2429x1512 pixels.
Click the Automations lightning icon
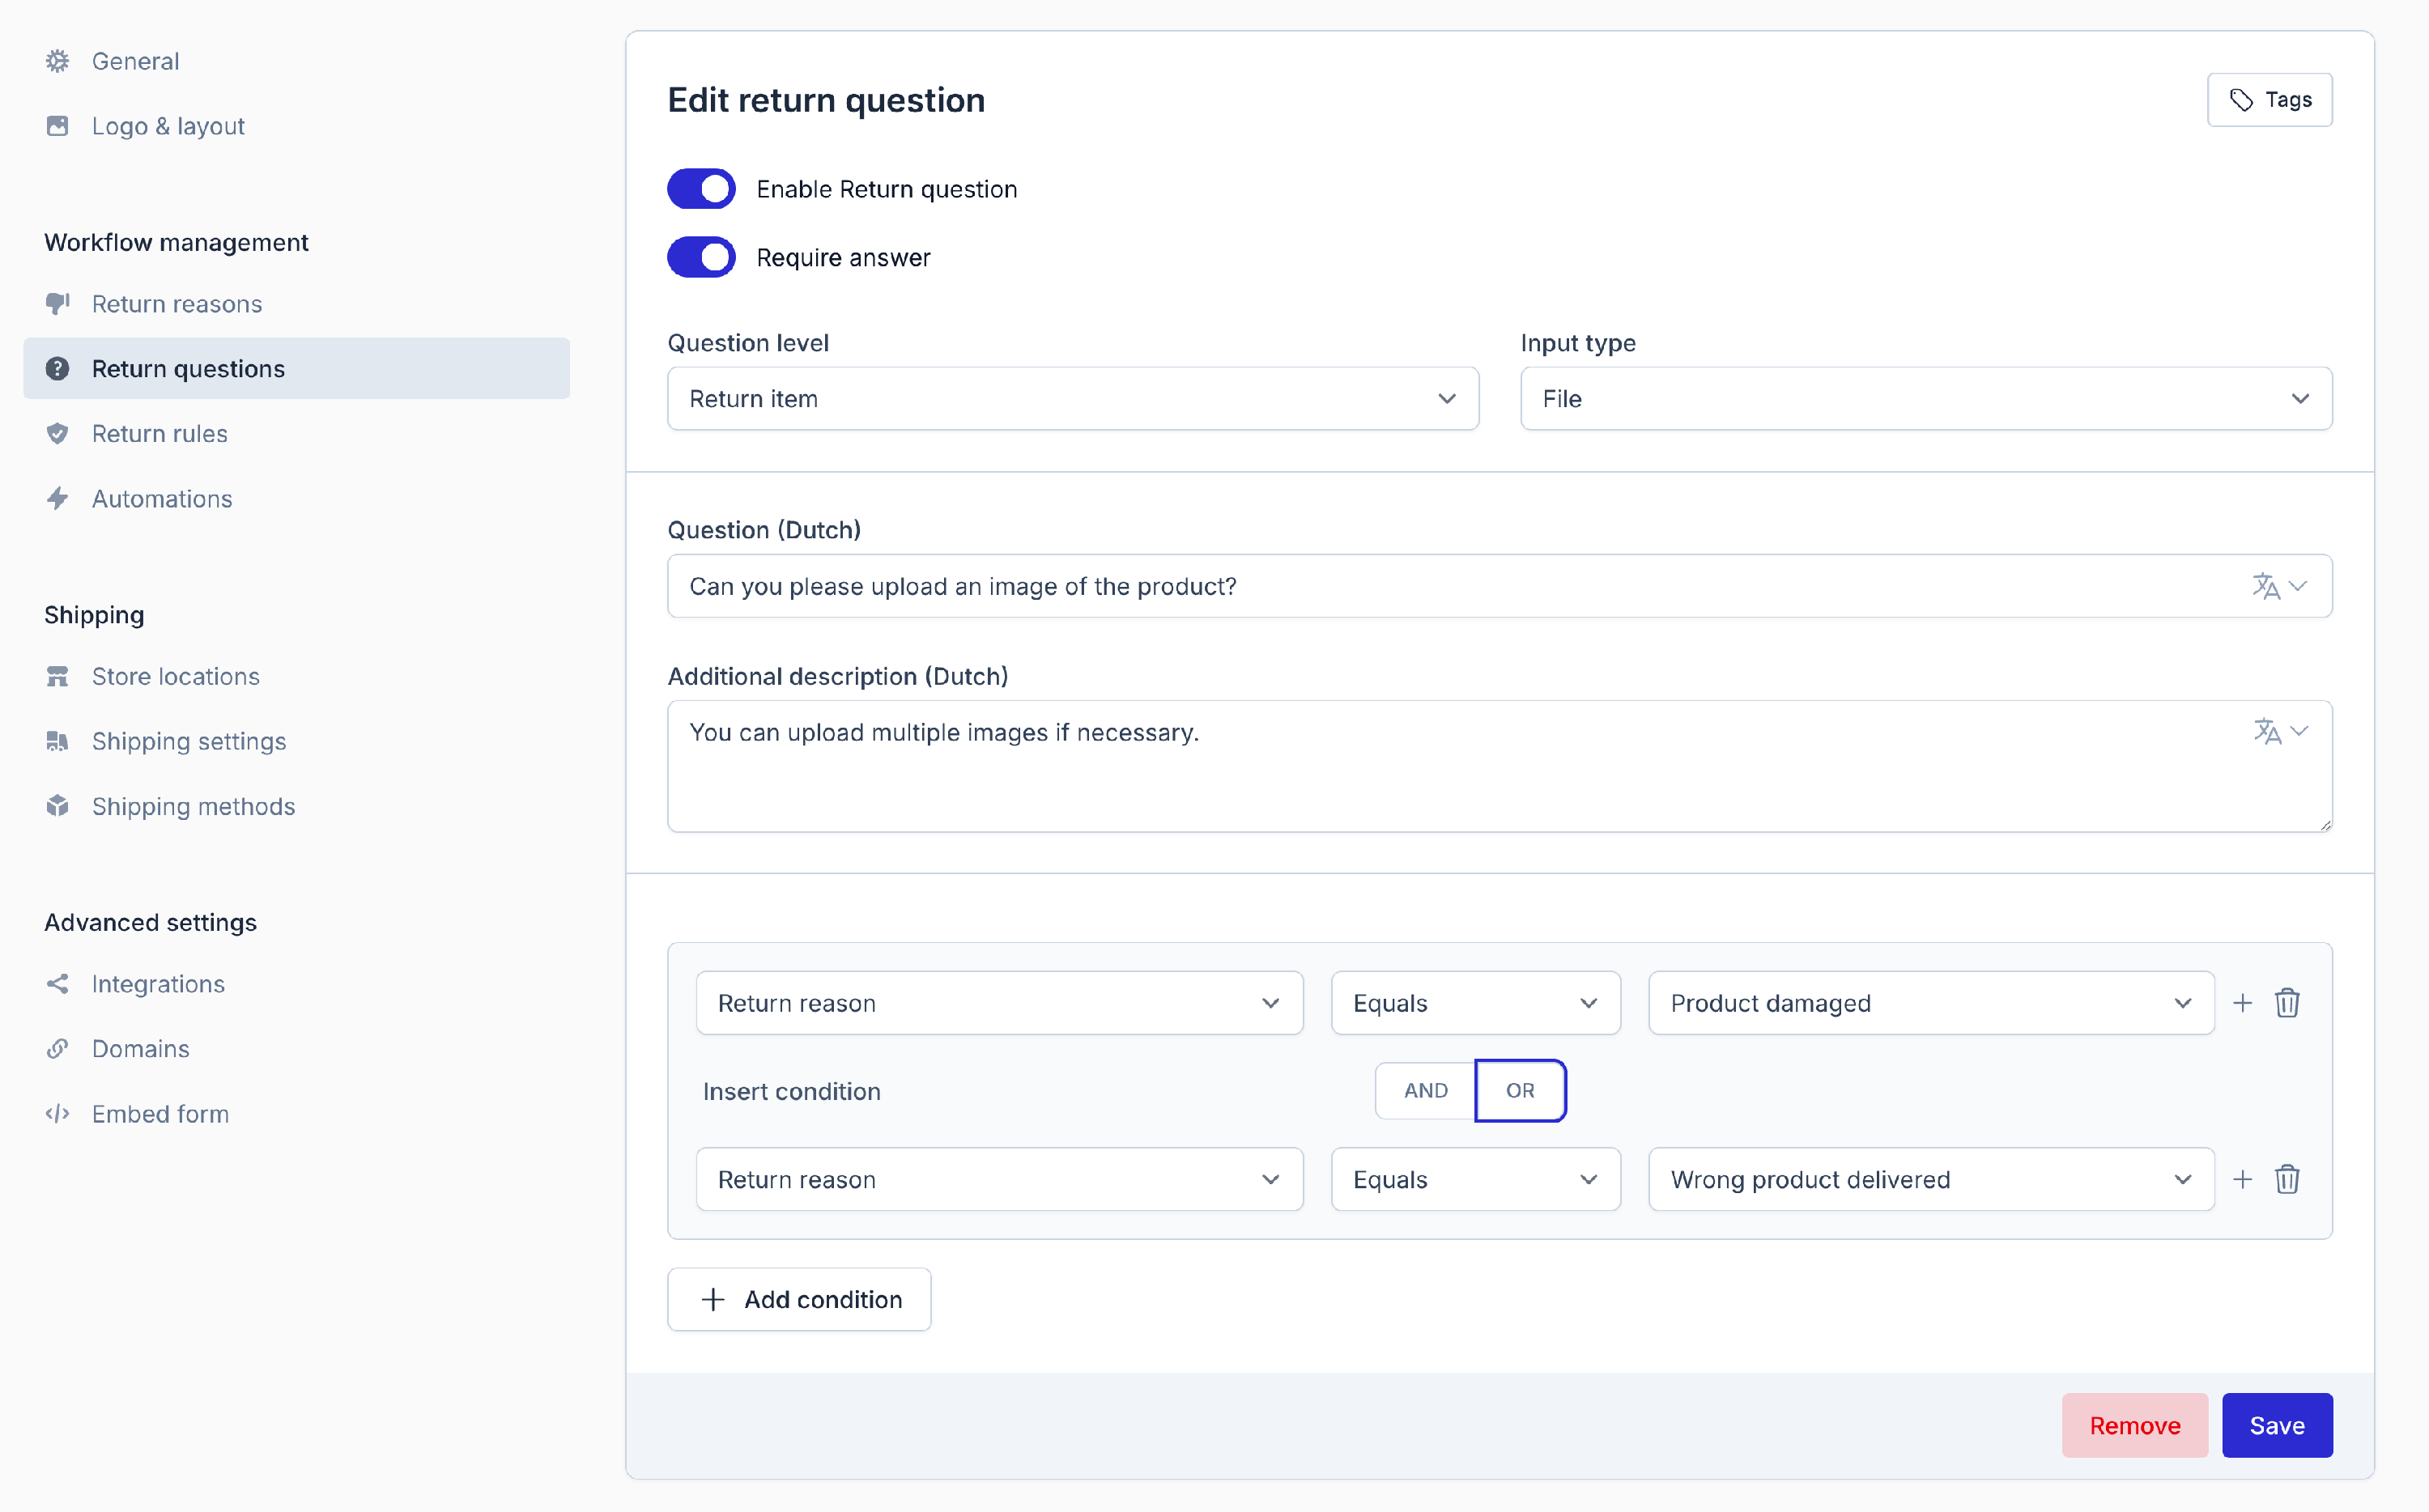click(58, 498)
